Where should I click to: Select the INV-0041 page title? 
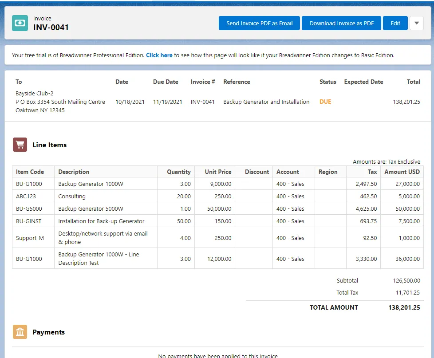point(51,28)
